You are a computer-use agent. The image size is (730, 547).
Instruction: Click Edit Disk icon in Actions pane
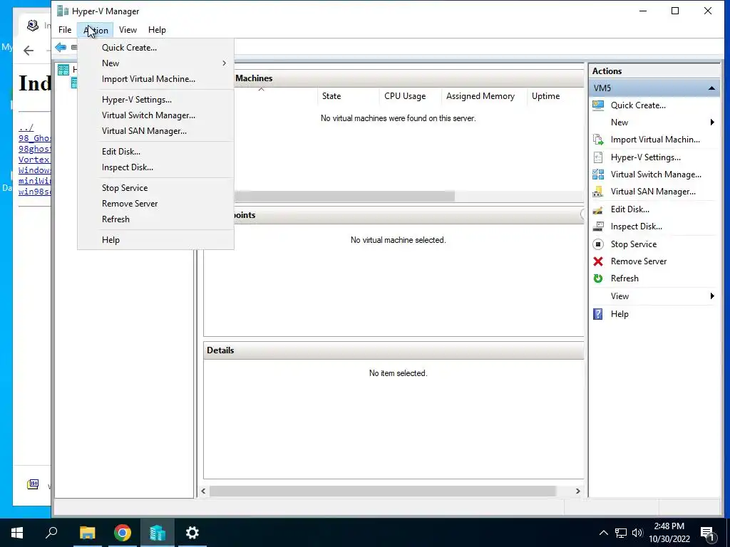pyautogui.click(x=598, y=209)
